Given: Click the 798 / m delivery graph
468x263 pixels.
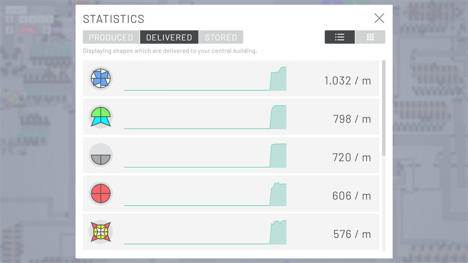Looking at the screenshot, I should (205, 118).
